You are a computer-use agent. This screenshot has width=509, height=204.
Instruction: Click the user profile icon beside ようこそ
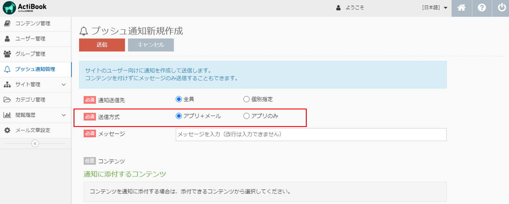click(338, 8)
